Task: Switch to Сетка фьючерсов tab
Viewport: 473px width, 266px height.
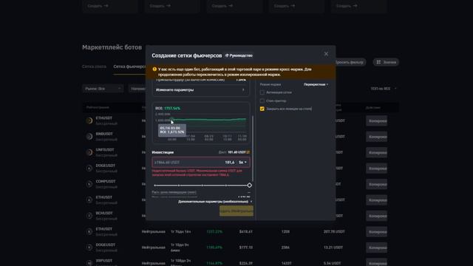Action: 129,66
